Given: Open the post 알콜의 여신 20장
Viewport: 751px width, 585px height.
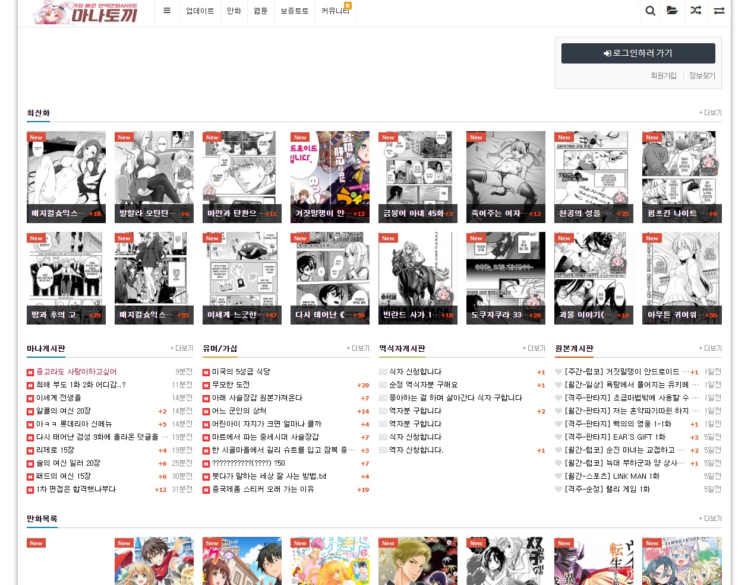Looking at the screenshot, I should [x=64, y=411].
